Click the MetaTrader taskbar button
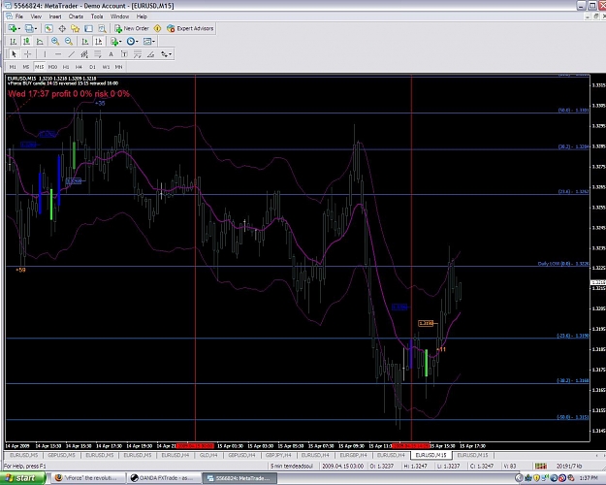This screenshot has width=606, height=485. point(239,478)
